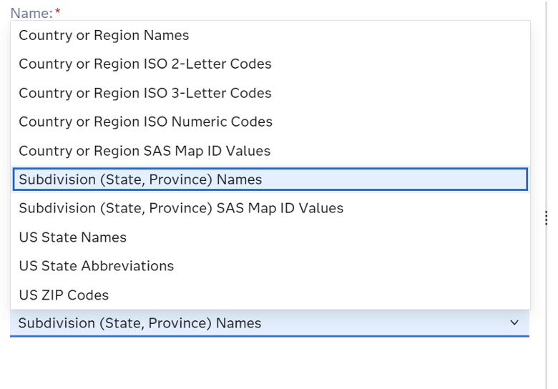Viewport: 558px width, 389px height.
Task: Pick Country or Region ISO 3-Letter Codes
Action: 145,93
